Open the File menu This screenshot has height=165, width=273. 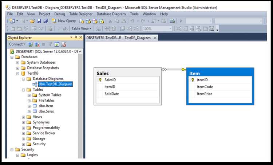(10, 14)
